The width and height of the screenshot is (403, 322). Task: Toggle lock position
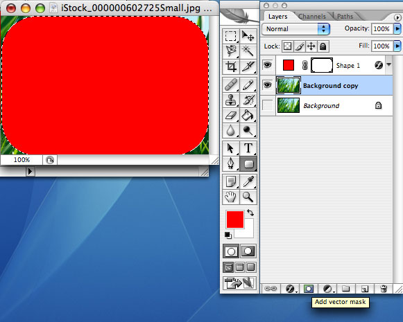click(311, 46)
